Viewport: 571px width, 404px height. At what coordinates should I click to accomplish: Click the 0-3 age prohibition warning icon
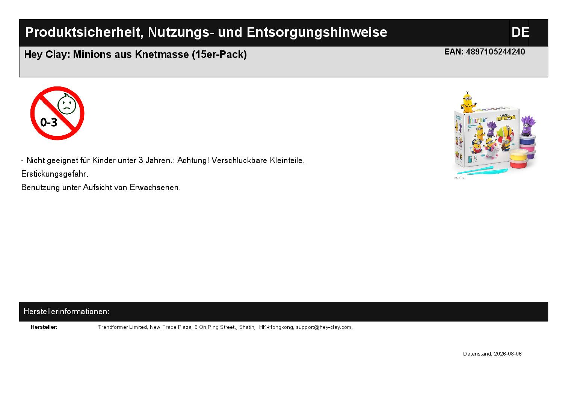click(x=57, y=113)
